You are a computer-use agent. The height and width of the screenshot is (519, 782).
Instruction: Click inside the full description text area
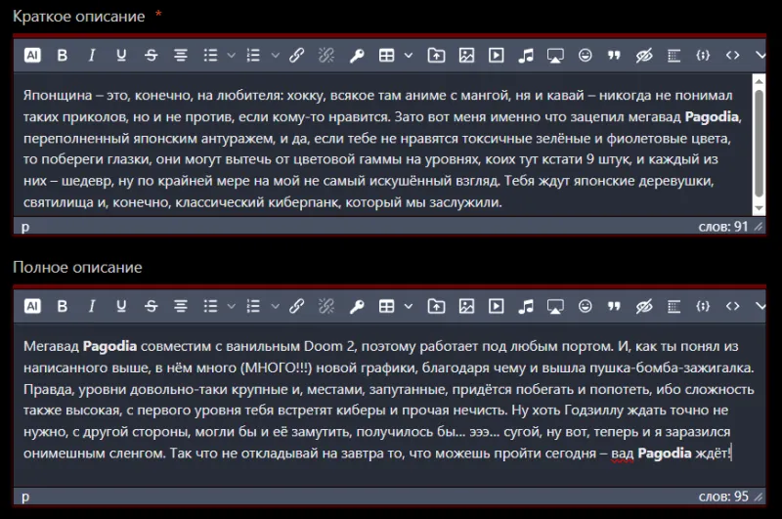(x=381, y=401)
